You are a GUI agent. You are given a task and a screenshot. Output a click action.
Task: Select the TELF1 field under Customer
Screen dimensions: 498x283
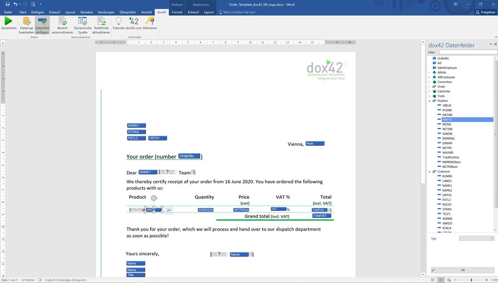(447, 214)
